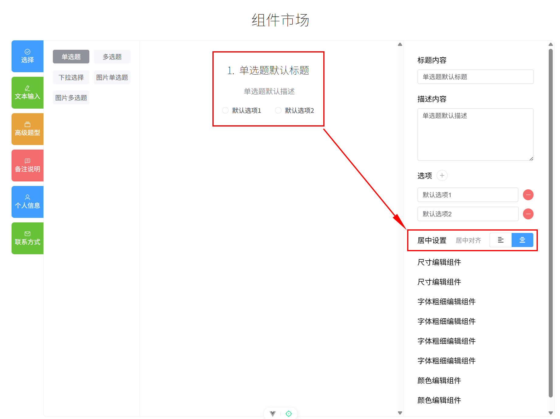Edit the 默认选项2 option field
The width and height of the screenshot is (560, 419).
pos(468,214)
